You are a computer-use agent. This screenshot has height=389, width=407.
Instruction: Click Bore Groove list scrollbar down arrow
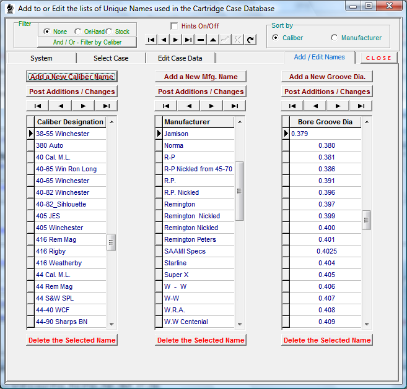point(367,324)
